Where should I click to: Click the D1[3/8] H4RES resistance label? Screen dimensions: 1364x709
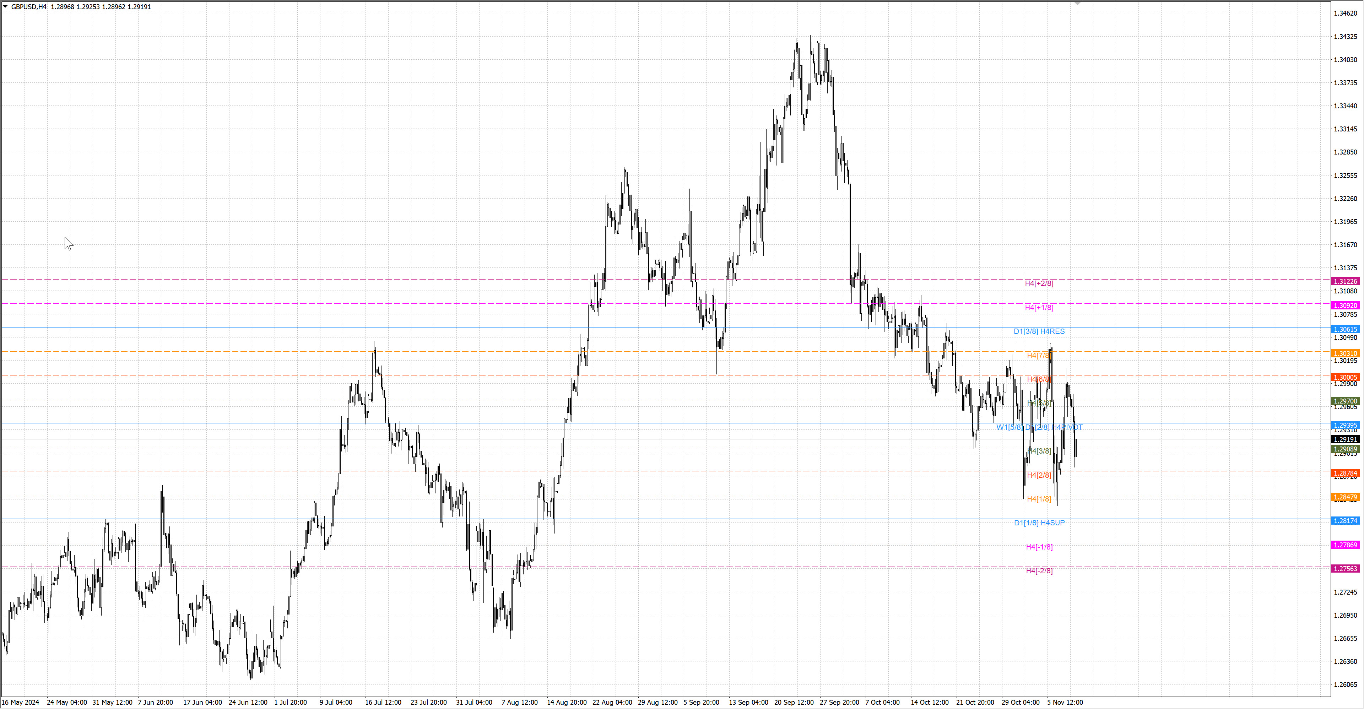(1039, 331)
